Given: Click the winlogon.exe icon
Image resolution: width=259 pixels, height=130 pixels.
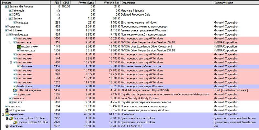Looking at the screenshot, I should click(x=7, y=110).
